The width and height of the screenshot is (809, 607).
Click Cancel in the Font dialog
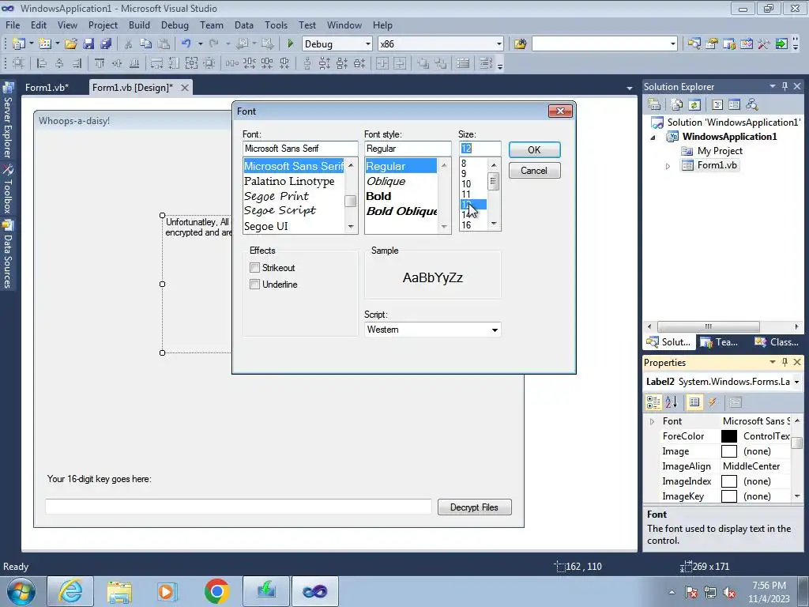pos(534,171)
